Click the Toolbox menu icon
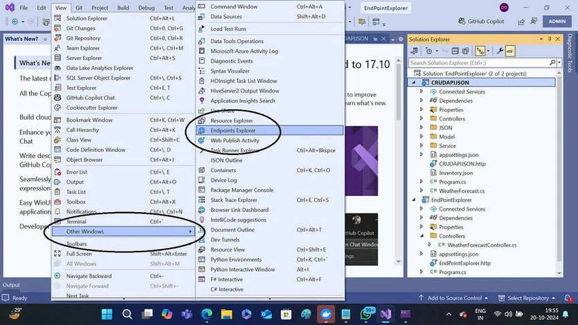 pos(58,202)
